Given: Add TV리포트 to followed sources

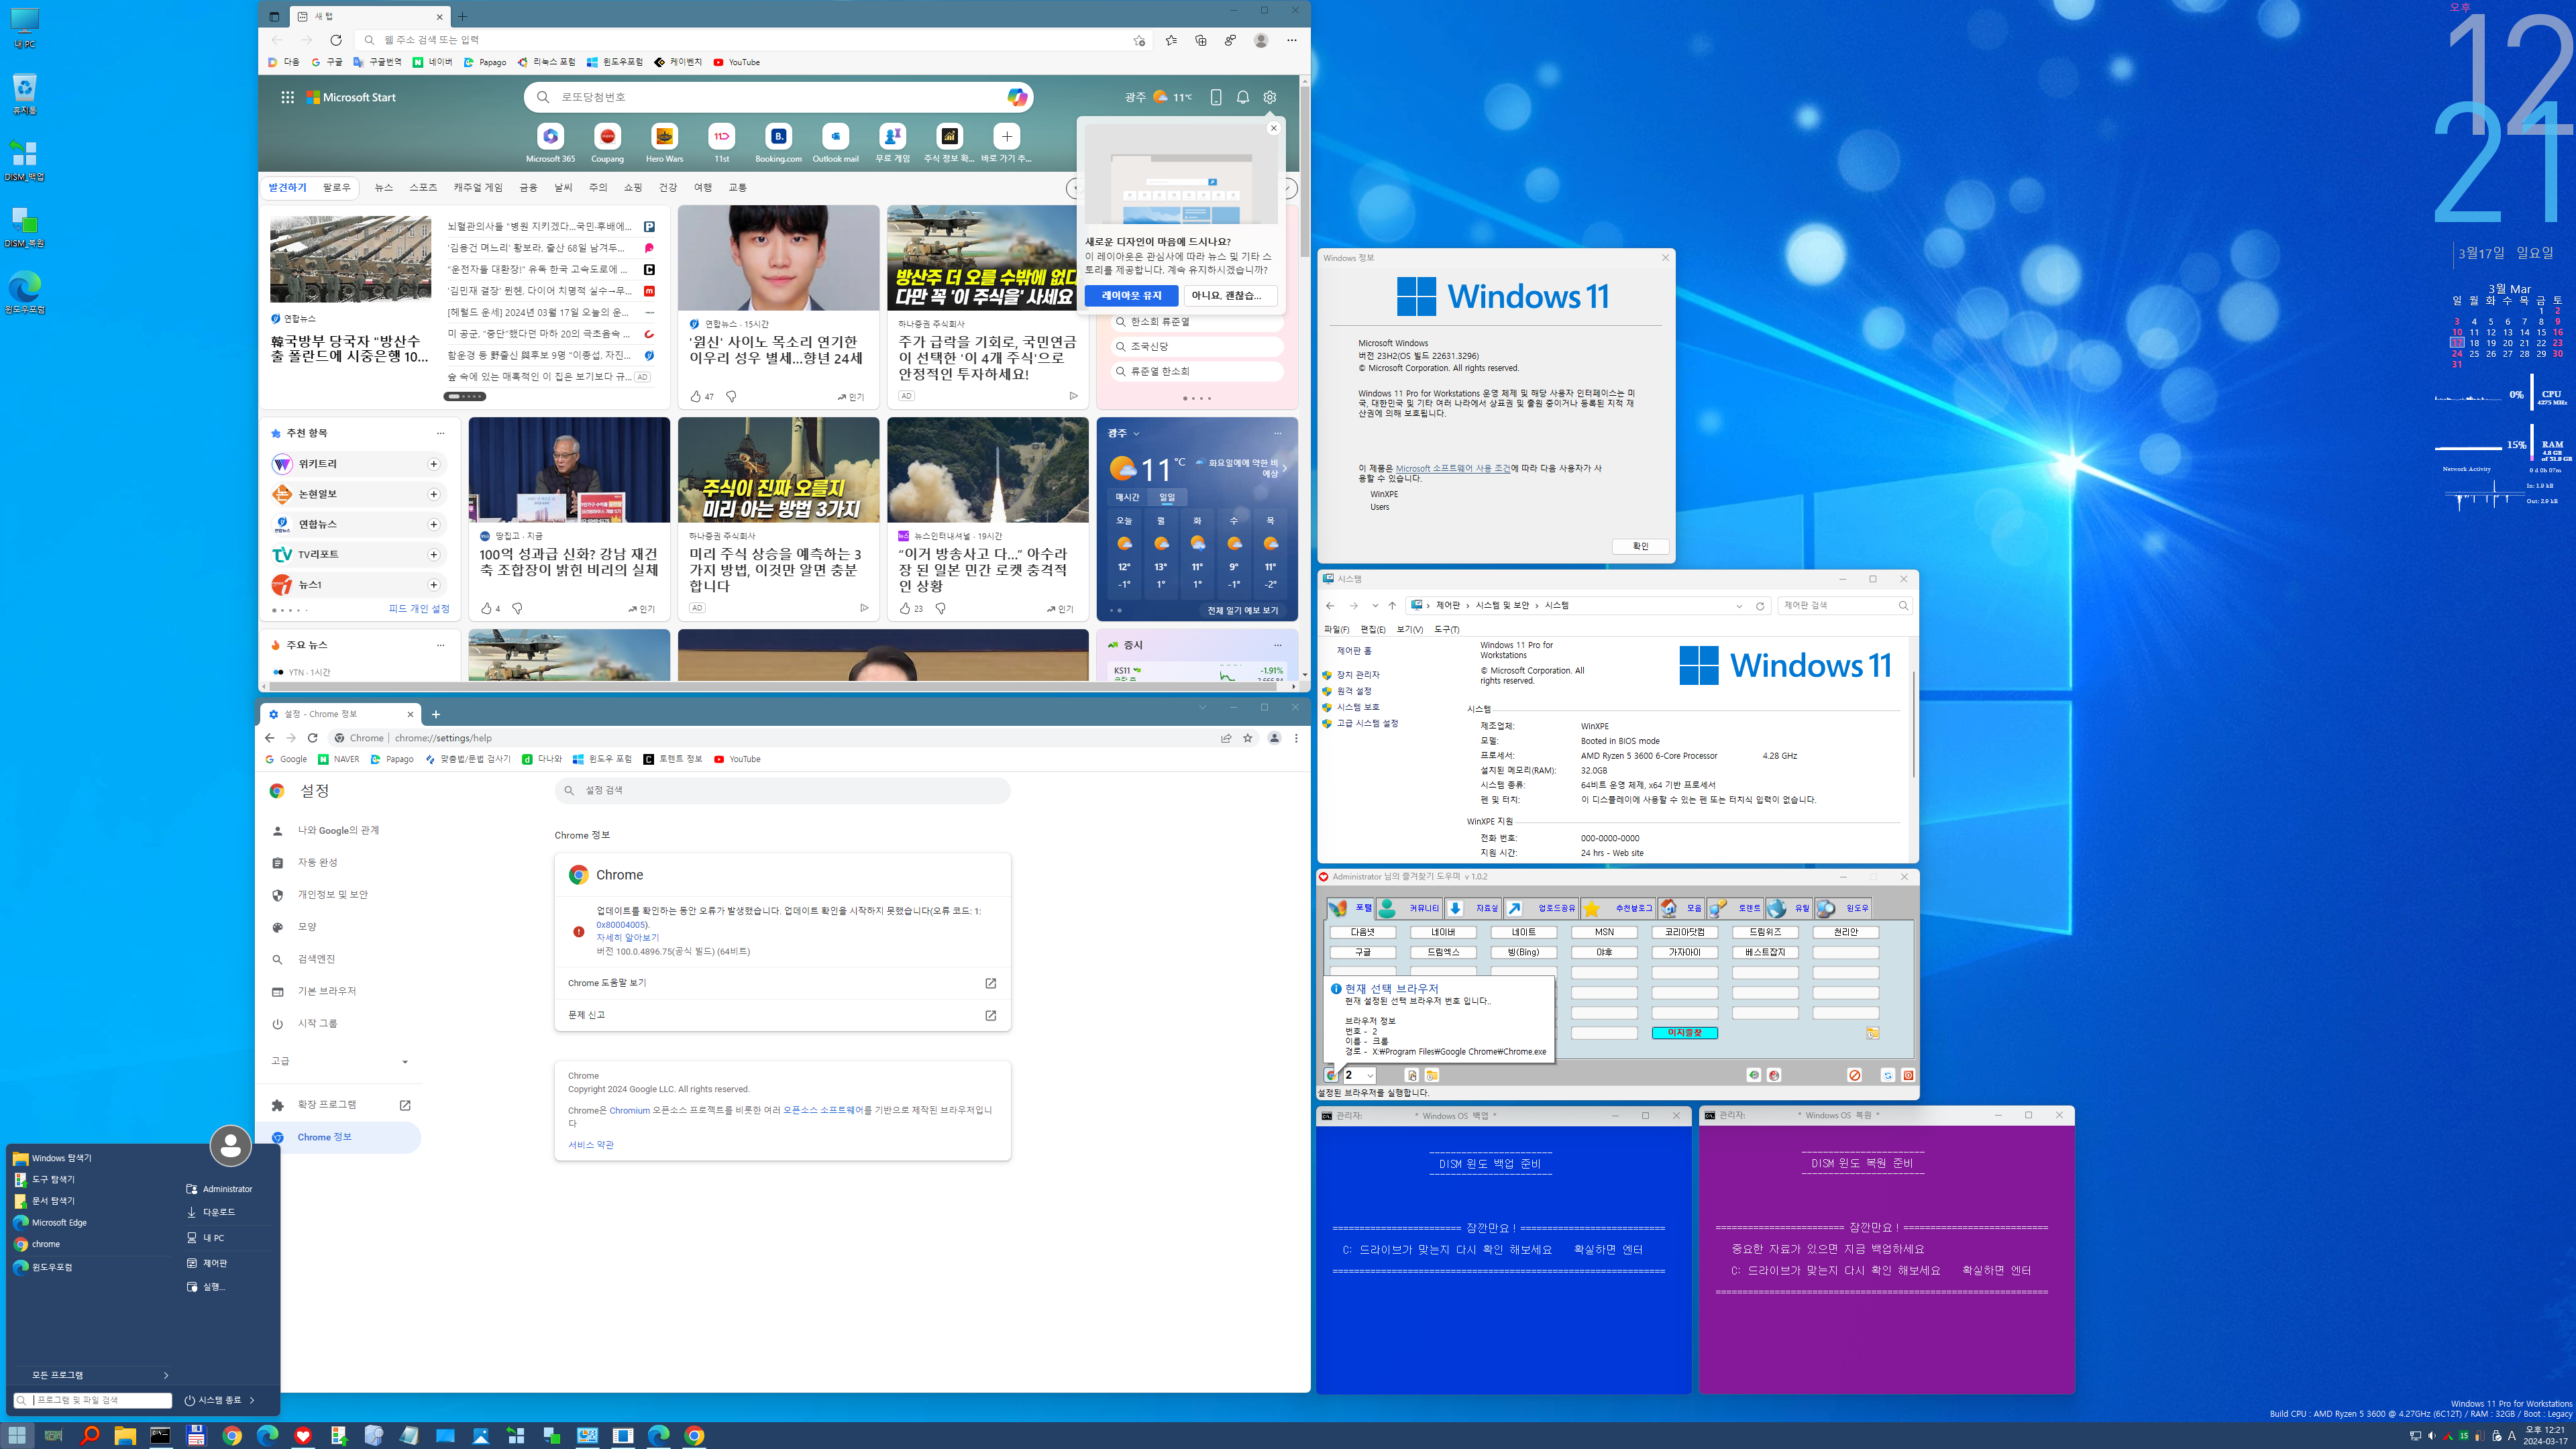Looking at the screenshot, I should [433, 554].
